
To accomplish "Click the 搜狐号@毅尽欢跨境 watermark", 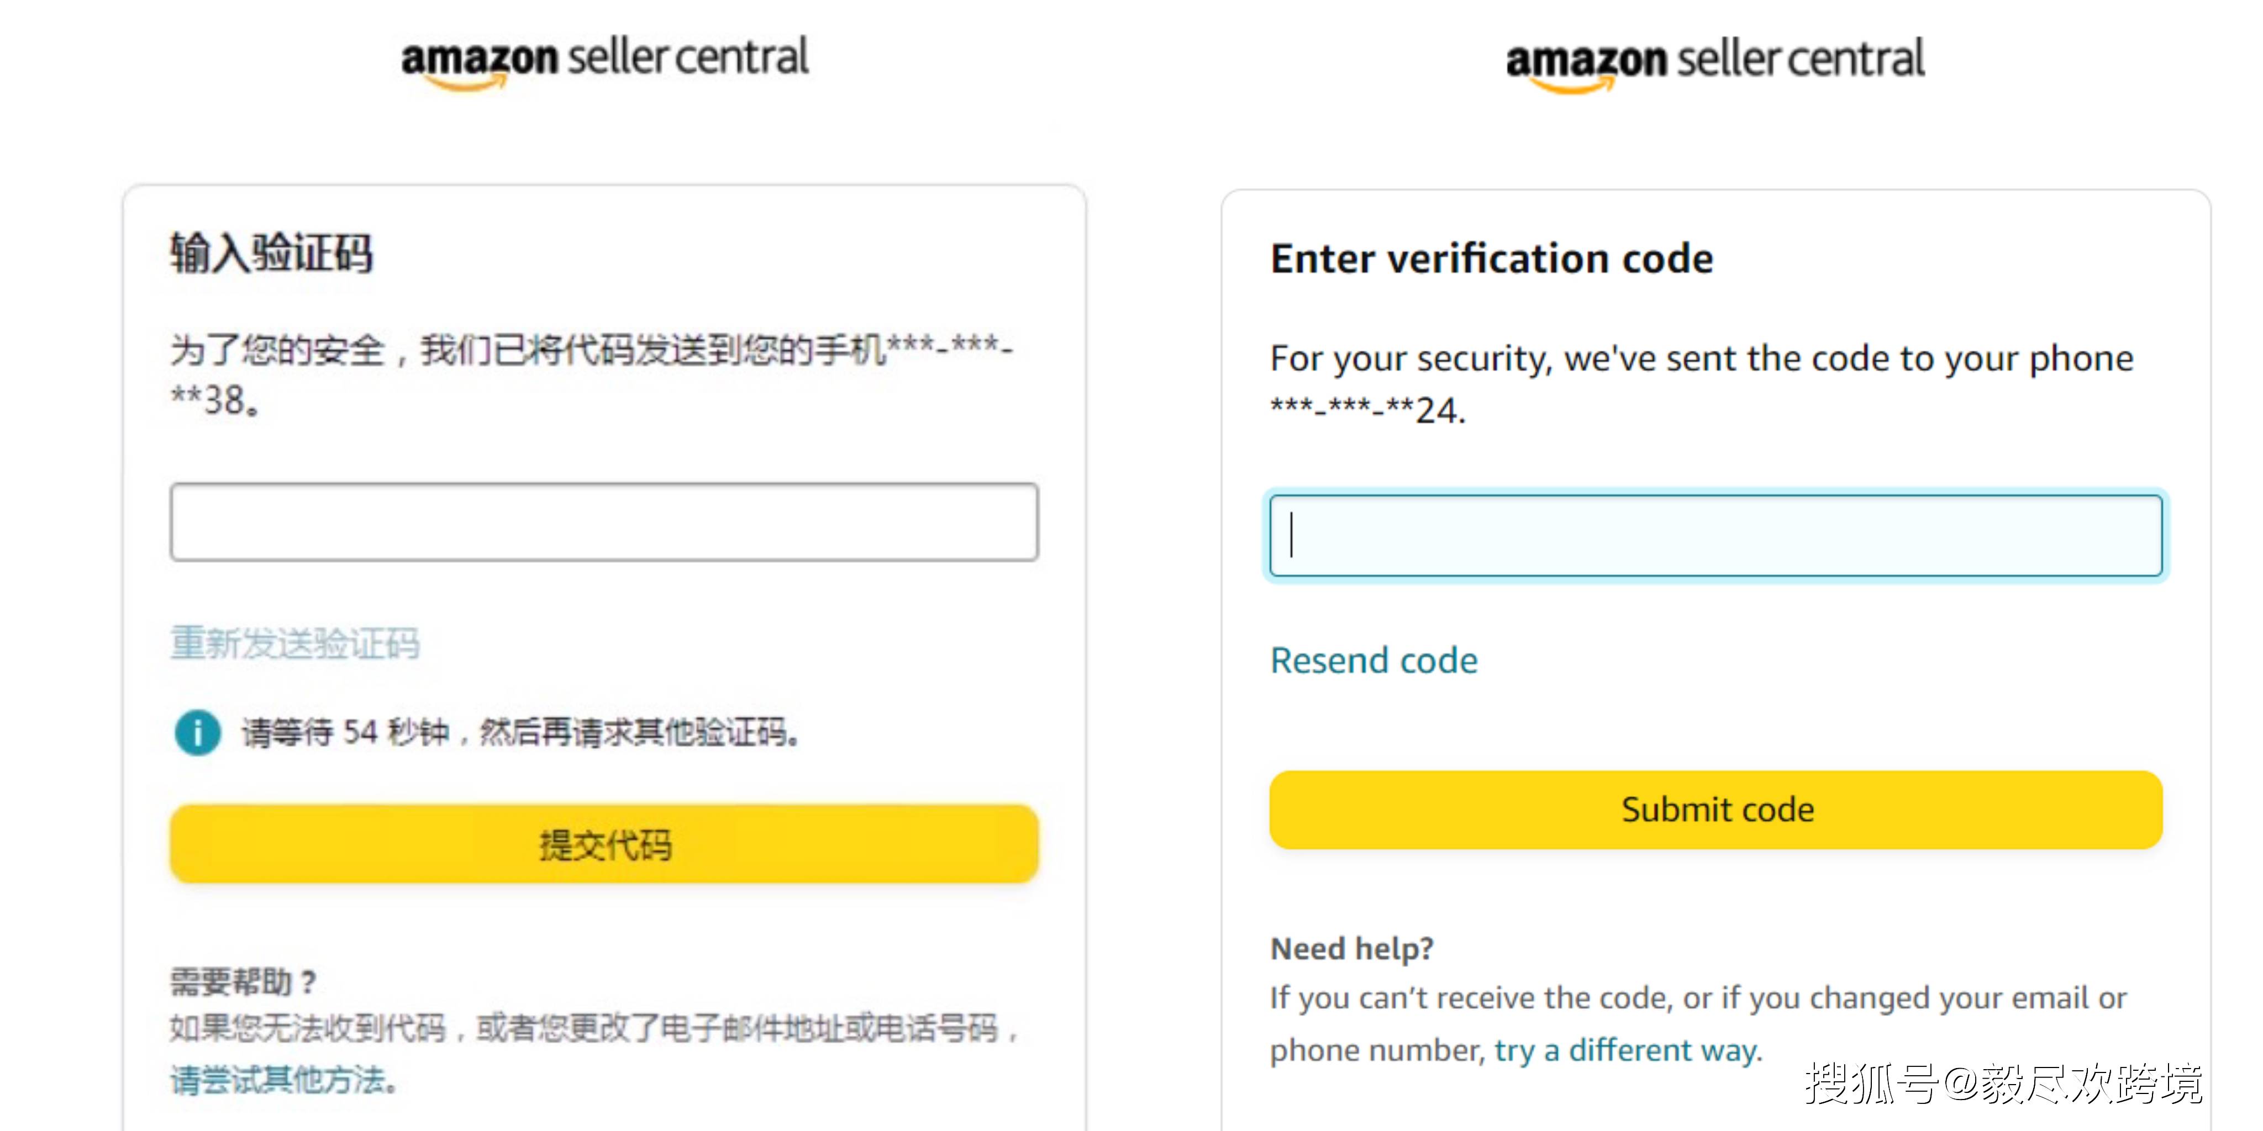I will tap(2003, 1084).
